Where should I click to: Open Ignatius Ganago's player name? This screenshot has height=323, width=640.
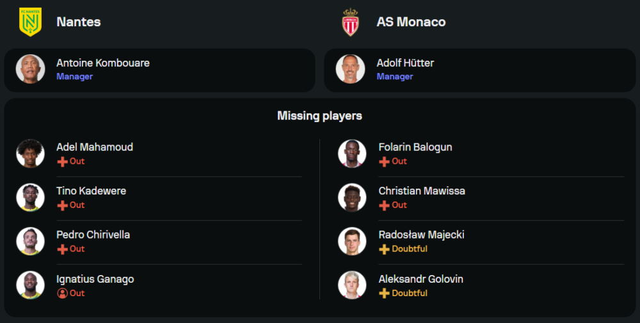pos(95,279)
